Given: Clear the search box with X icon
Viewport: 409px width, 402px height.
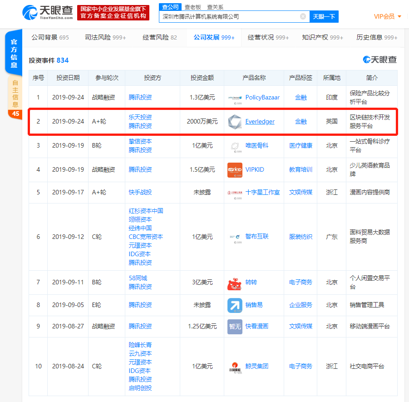Looking at the screenshot, I should pyautogui.click(x=303, y=17).
